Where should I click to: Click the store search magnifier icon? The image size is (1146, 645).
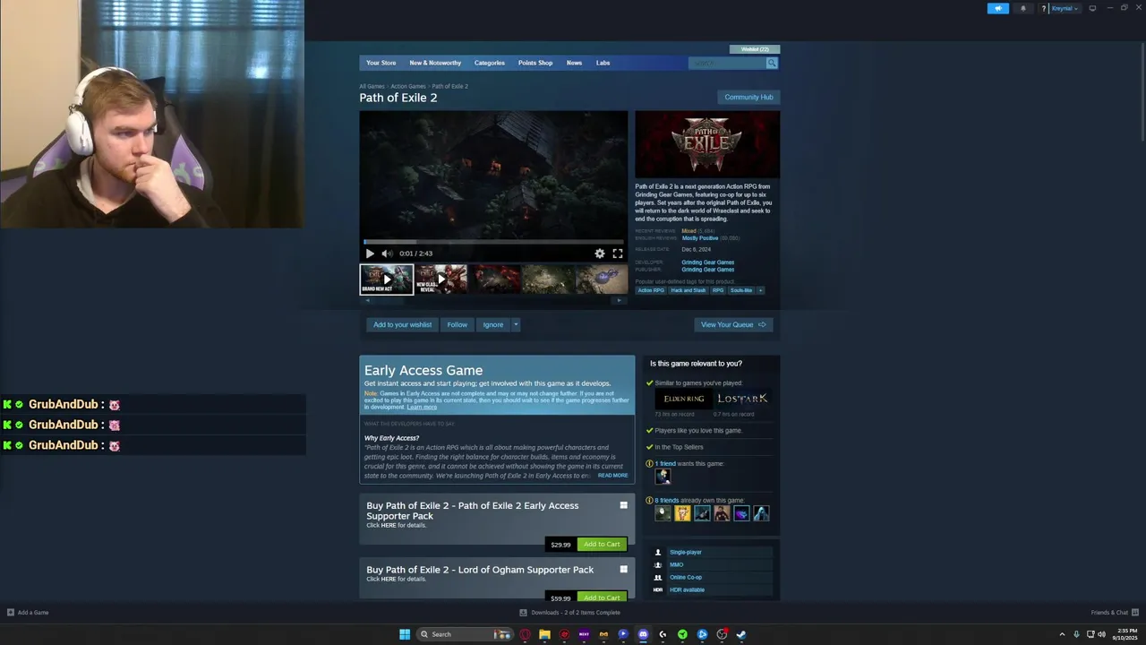(x=772, y=63)
